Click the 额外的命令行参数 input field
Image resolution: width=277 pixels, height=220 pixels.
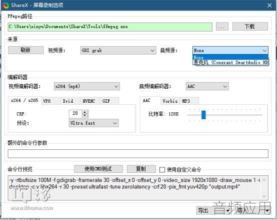138,154
